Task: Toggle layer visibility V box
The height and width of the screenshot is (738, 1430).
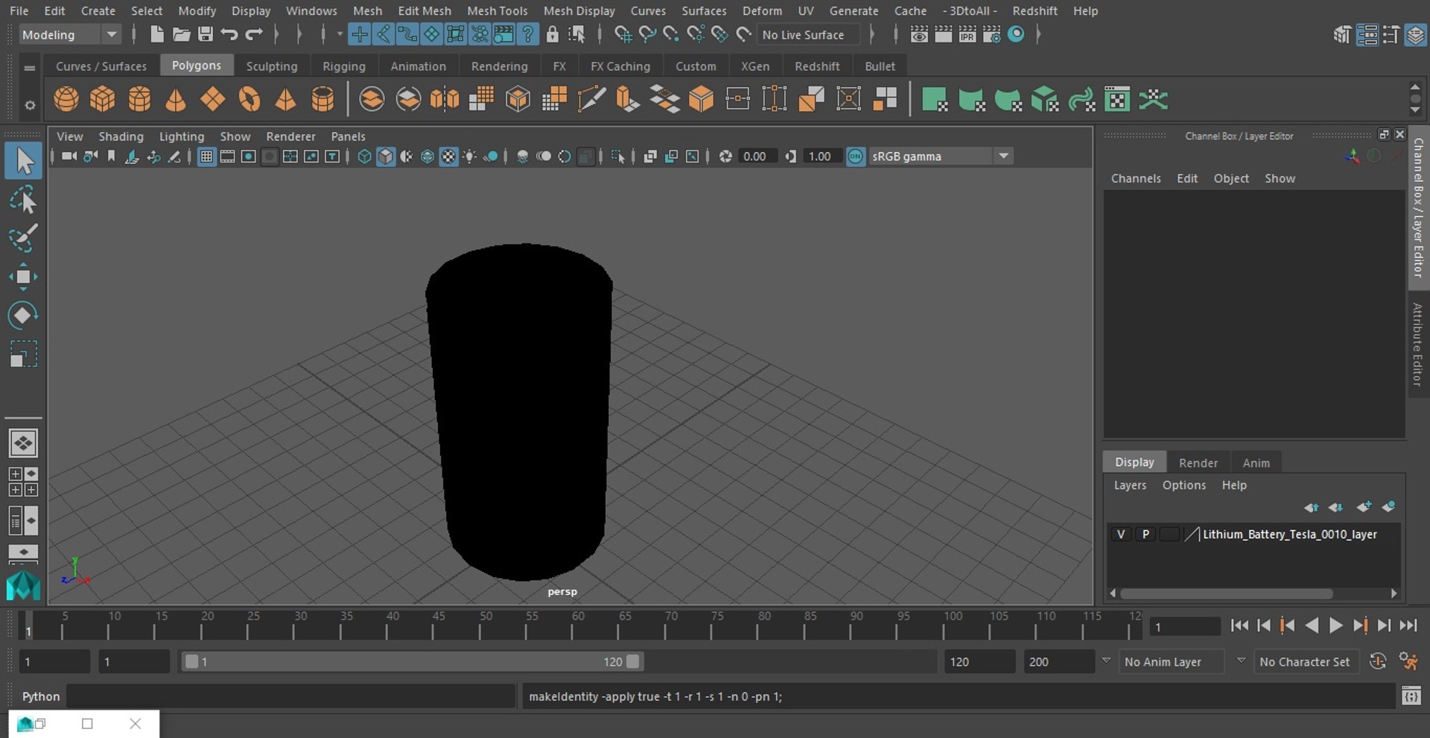Action: (1121, 534)
